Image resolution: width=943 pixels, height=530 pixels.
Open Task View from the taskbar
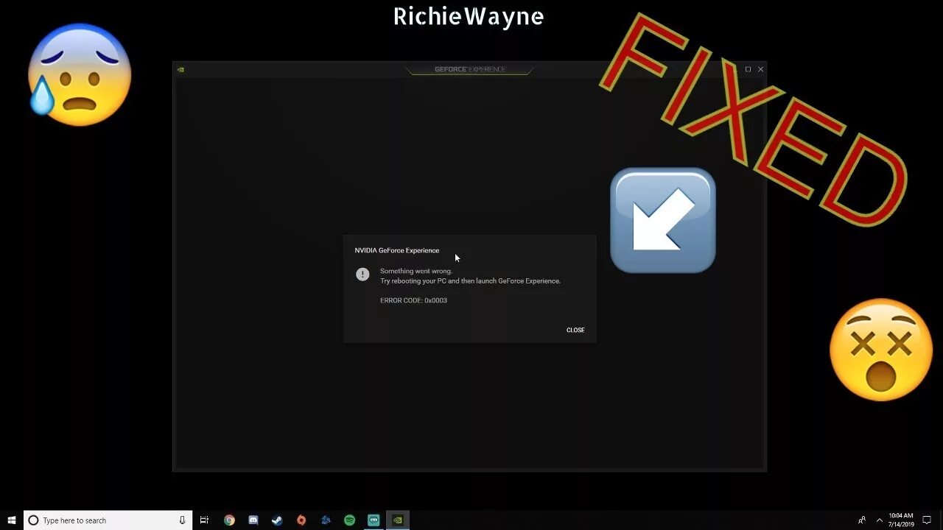coord(205,520)
